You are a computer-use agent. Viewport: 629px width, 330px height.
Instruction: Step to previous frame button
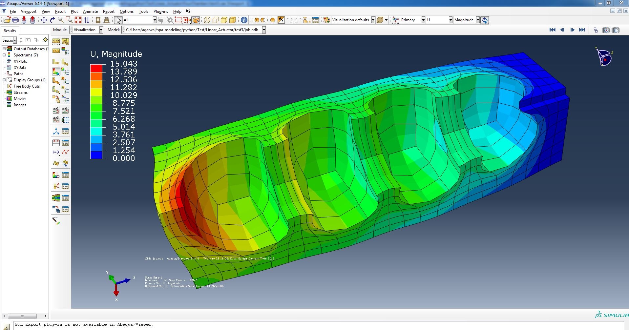pyautogui.click(x=562, y=30)
